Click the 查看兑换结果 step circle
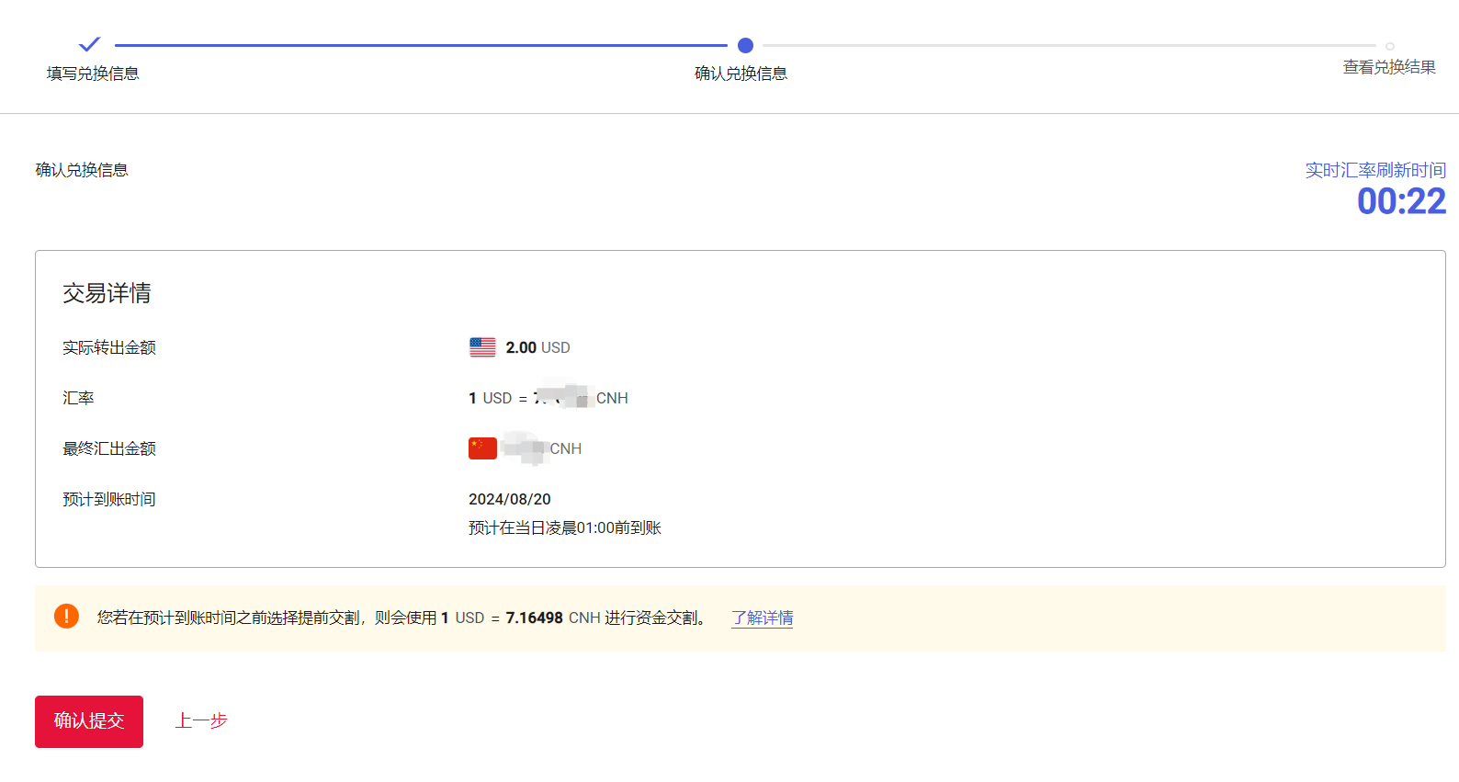 (1390, 46)
